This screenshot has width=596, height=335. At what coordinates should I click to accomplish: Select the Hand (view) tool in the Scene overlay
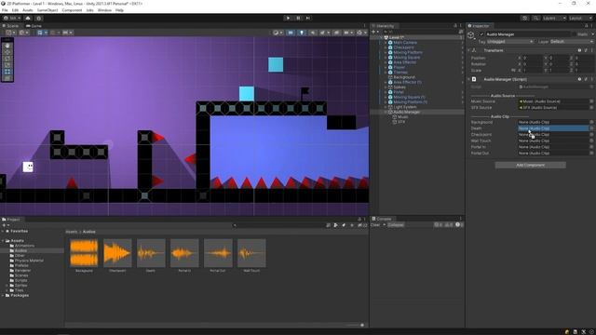point(7,46)
